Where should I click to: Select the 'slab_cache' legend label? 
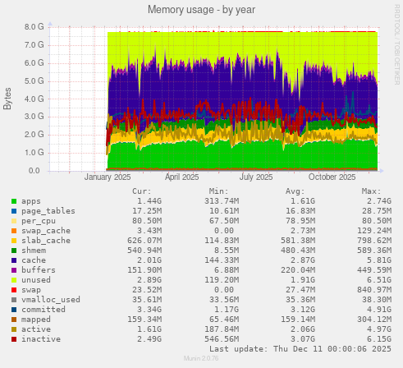(x=46, y=241)
